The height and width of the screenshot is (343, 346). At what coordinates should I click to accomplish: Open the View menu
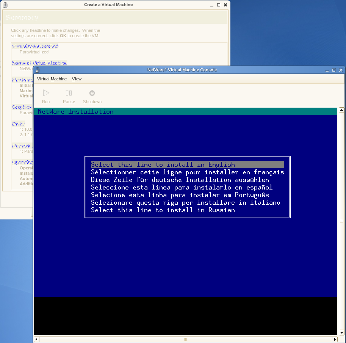(77, 79)
